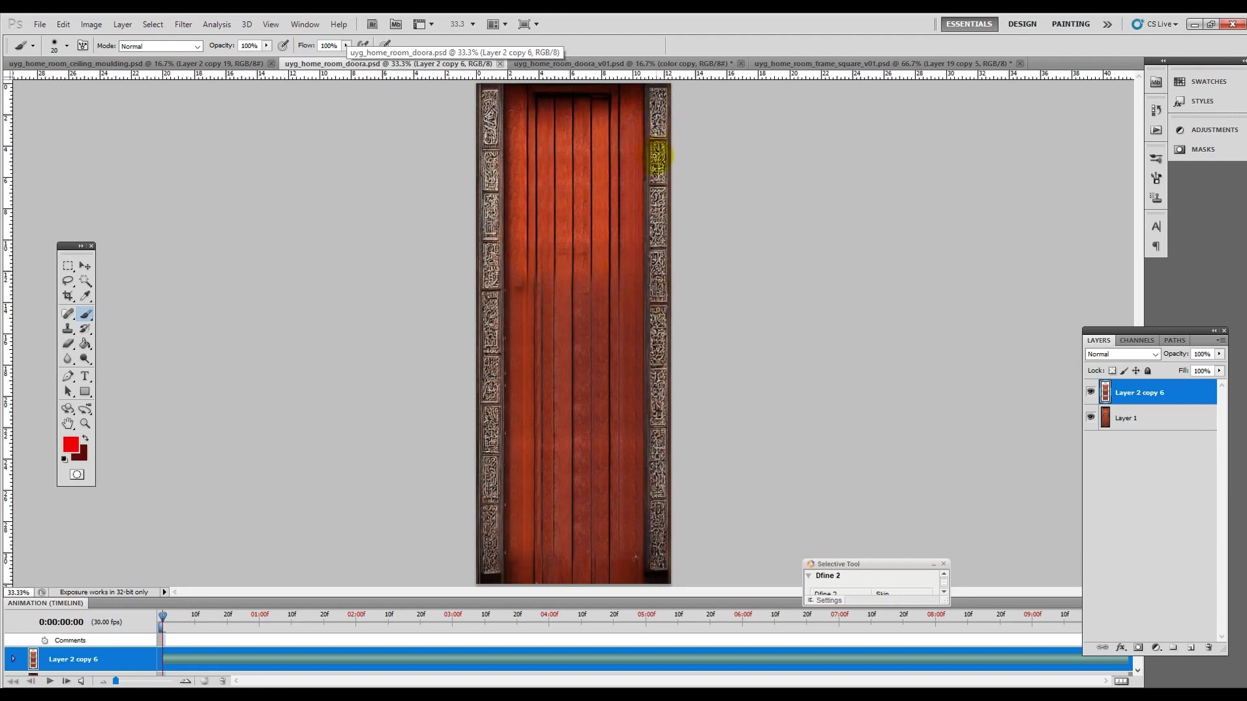Open layer blend mode Normal dropdown
The image size is (1247, 701).
pos(1122,354)
